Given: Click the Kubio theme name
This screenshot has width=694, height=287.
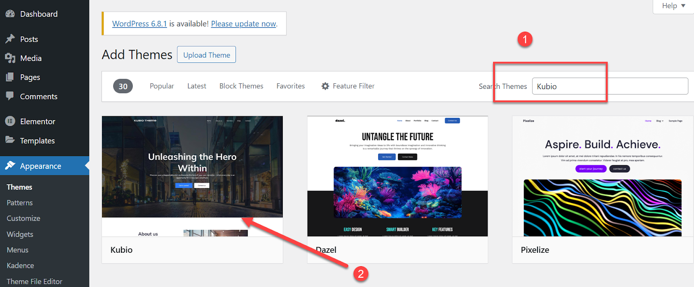Looking at the screenshot, I should coord(121,250).
